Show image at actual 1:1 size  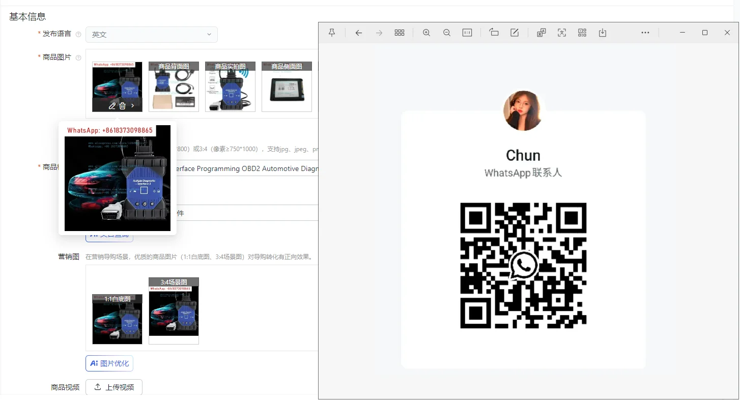(467, 33)
